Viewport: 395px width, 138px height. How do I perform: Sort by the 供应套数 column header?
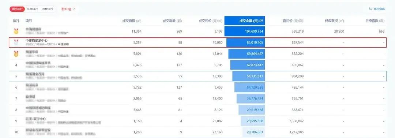pyautogui.click(x=375, y=21)
